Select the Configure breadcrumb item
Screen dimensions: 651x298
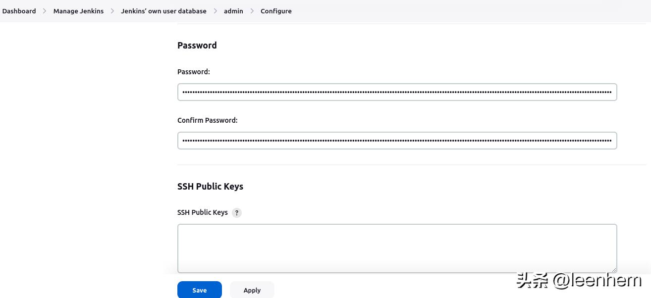tap(276, 10)
